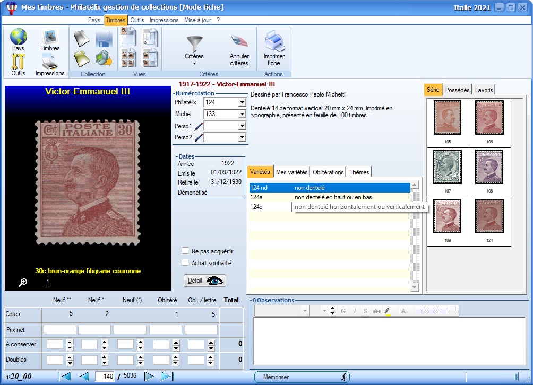Viewport: 533px width, 385px height.
Task: Select the stamp list view icon
Action: click(x=150, y=58)
